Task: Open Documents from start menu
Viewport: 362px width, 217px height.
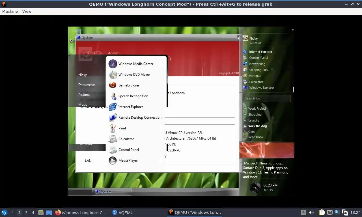Action: [87, 84]
